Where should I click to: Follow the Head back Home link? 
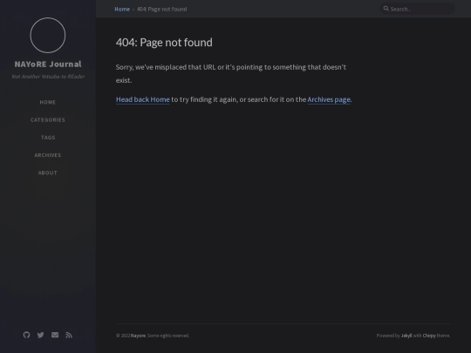tap(143, 99)
